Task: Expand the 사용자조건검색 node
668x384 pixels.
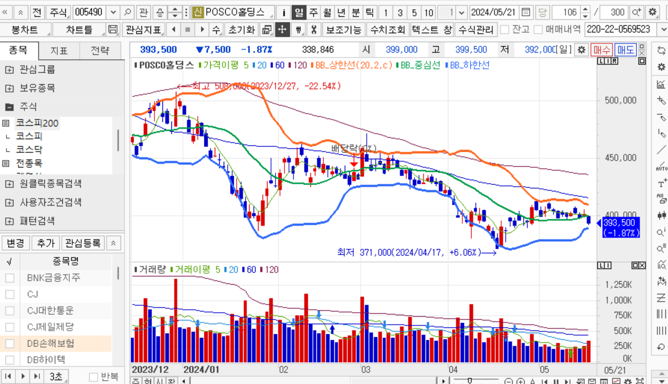Action: (x=9, y=202)
